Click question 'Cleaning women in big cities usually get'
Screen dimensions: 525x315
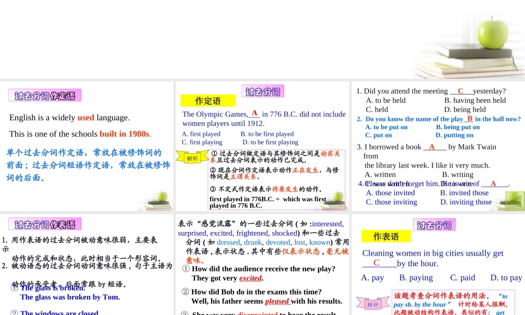click(433, 253)
